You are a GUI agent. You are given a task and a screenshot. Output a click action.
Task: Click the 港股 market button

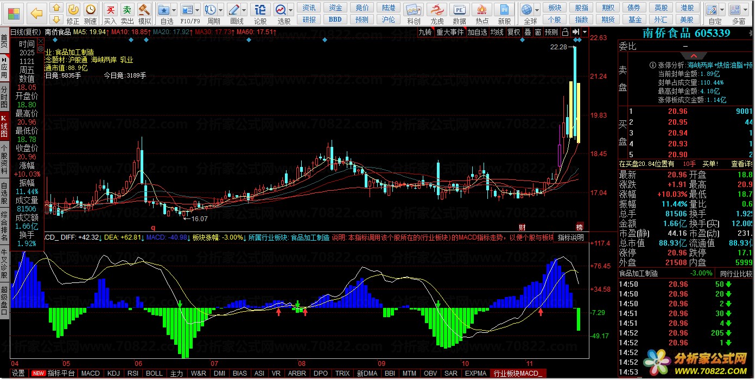(687, 8)
